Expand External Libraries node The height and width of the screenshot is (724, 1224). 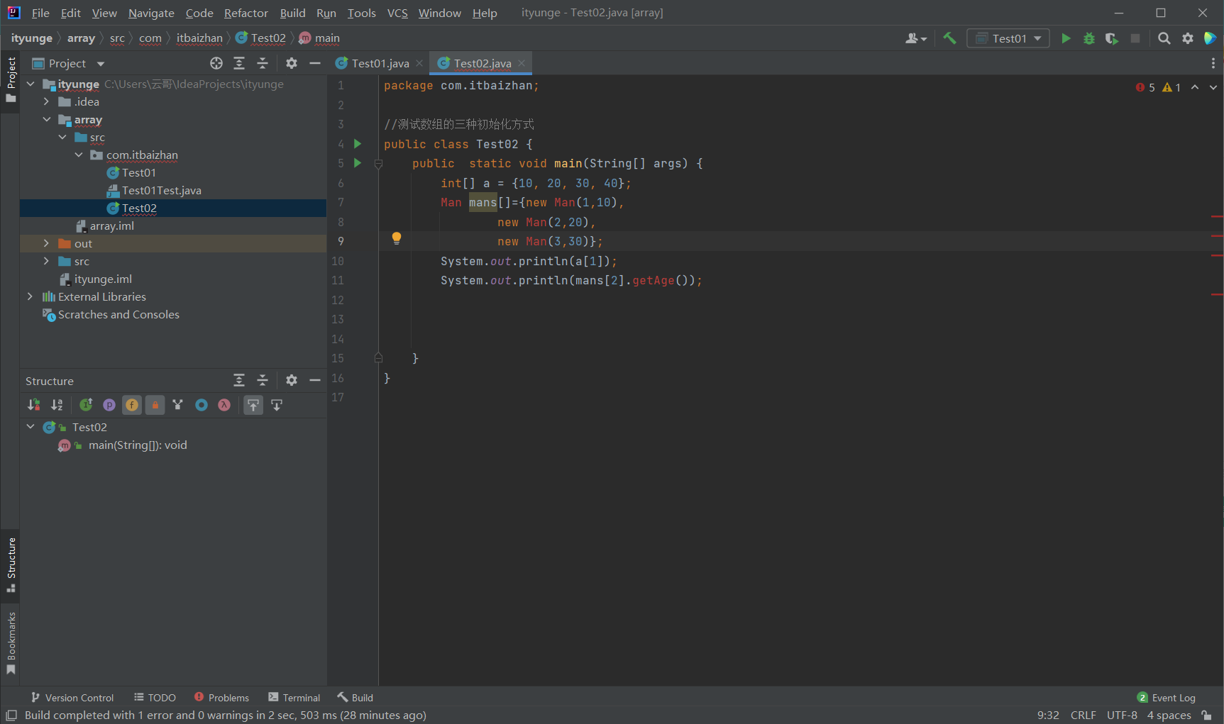pyautogui.click(x=30, y=296)
